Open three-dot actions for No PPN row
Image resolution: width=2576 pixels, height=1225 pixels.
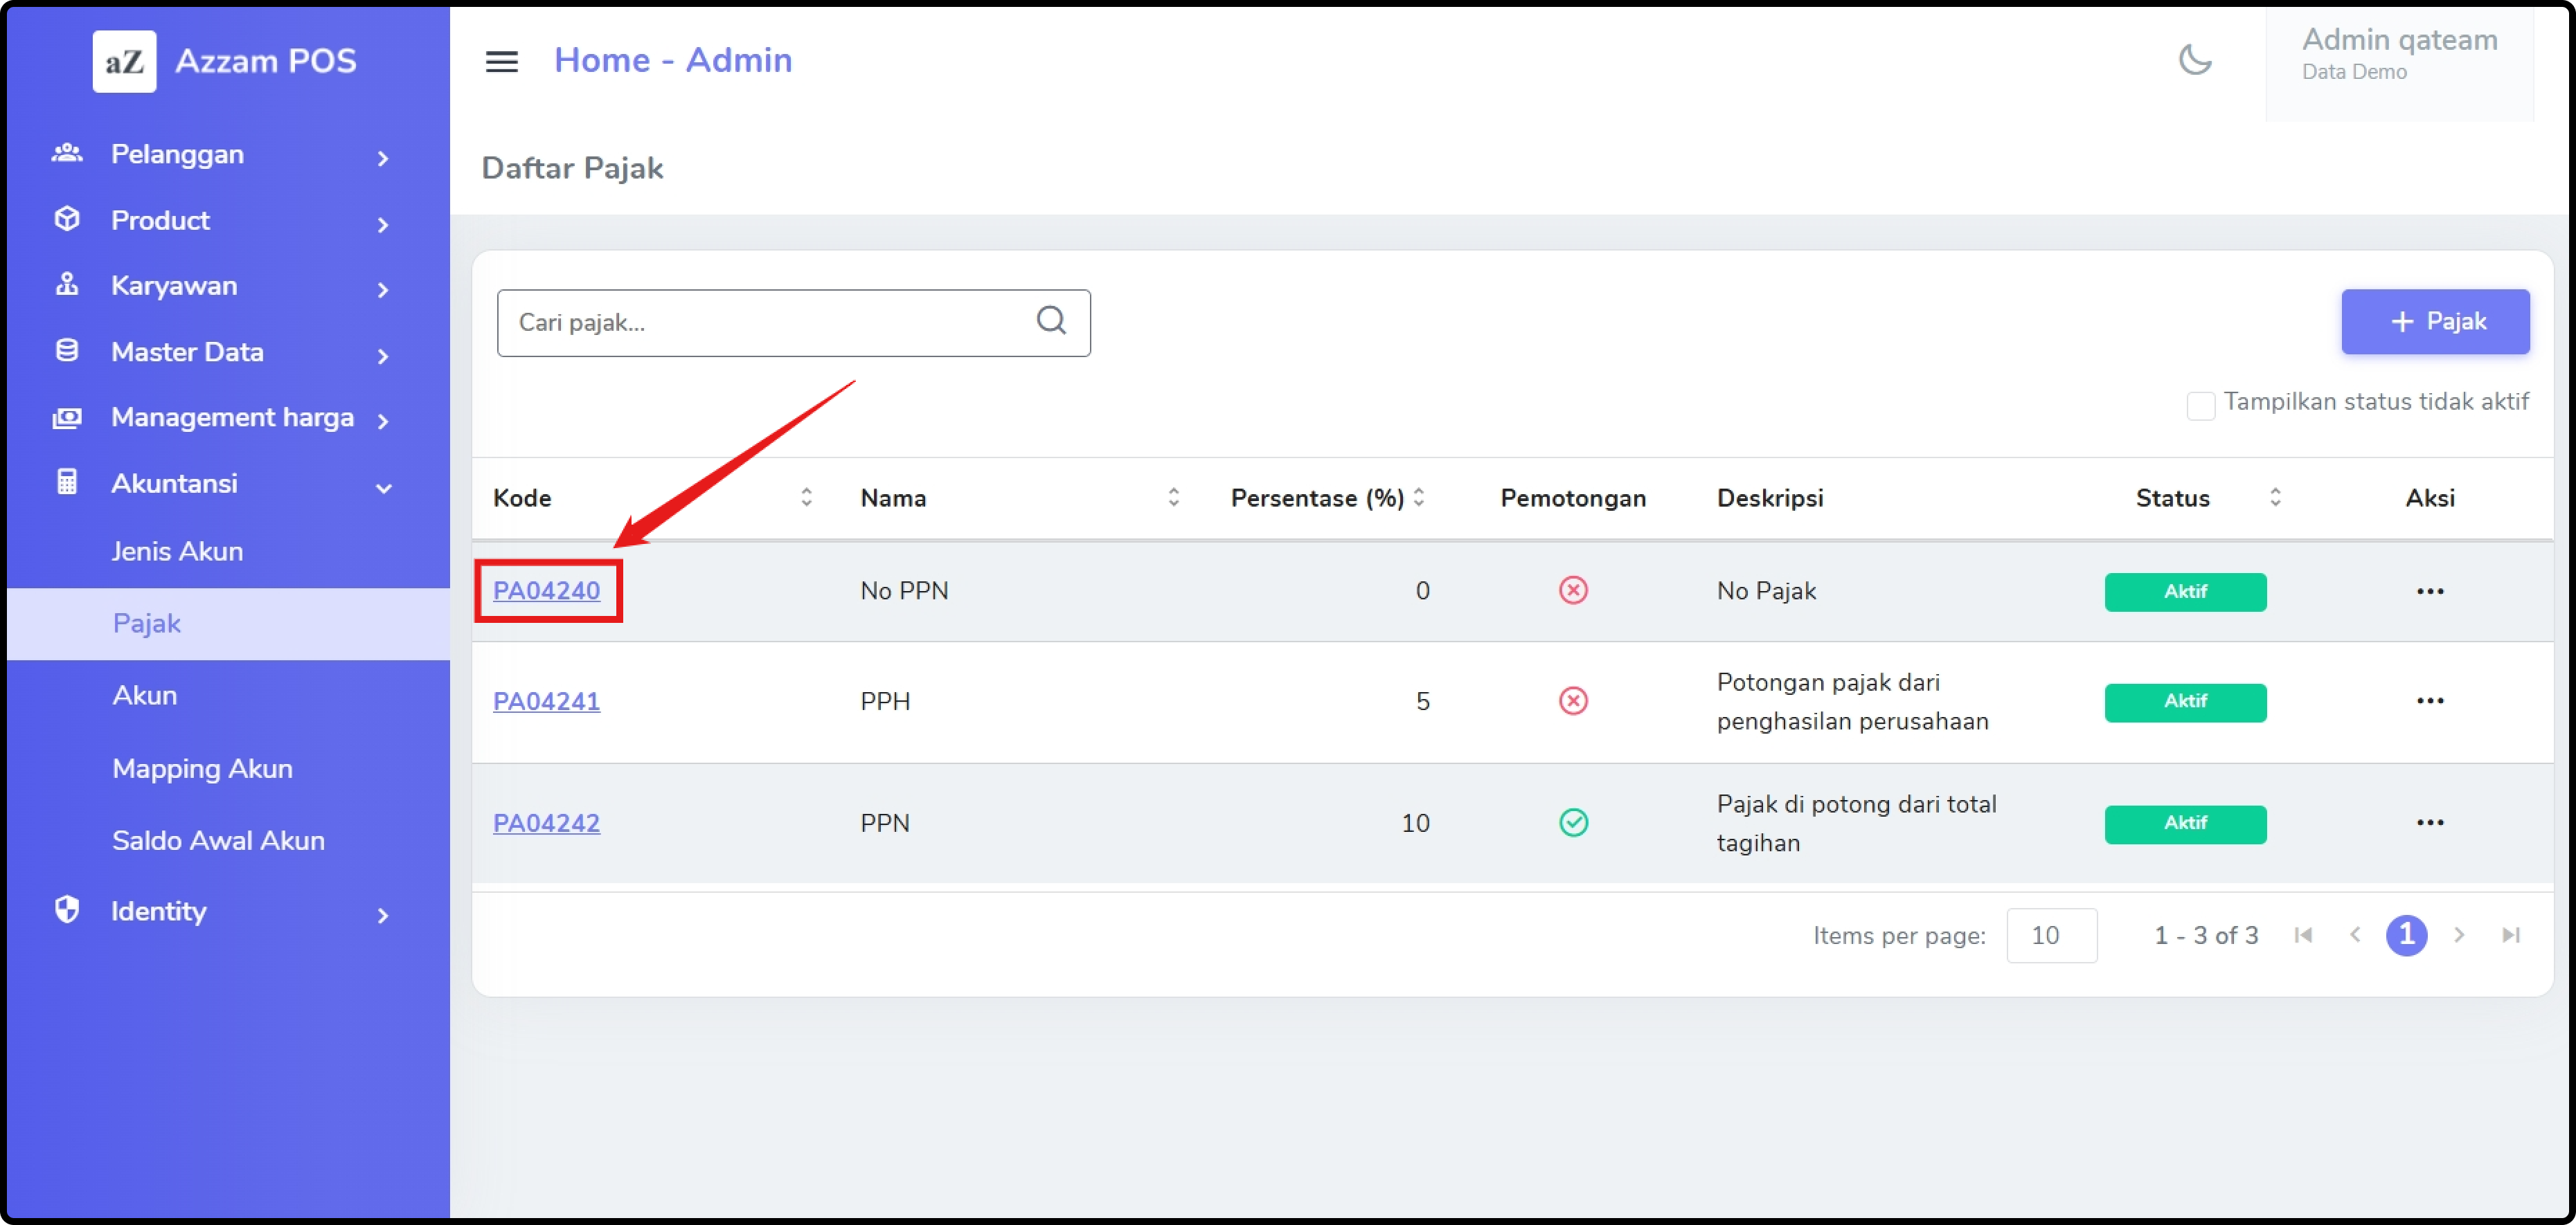[x=2429, y=592]
